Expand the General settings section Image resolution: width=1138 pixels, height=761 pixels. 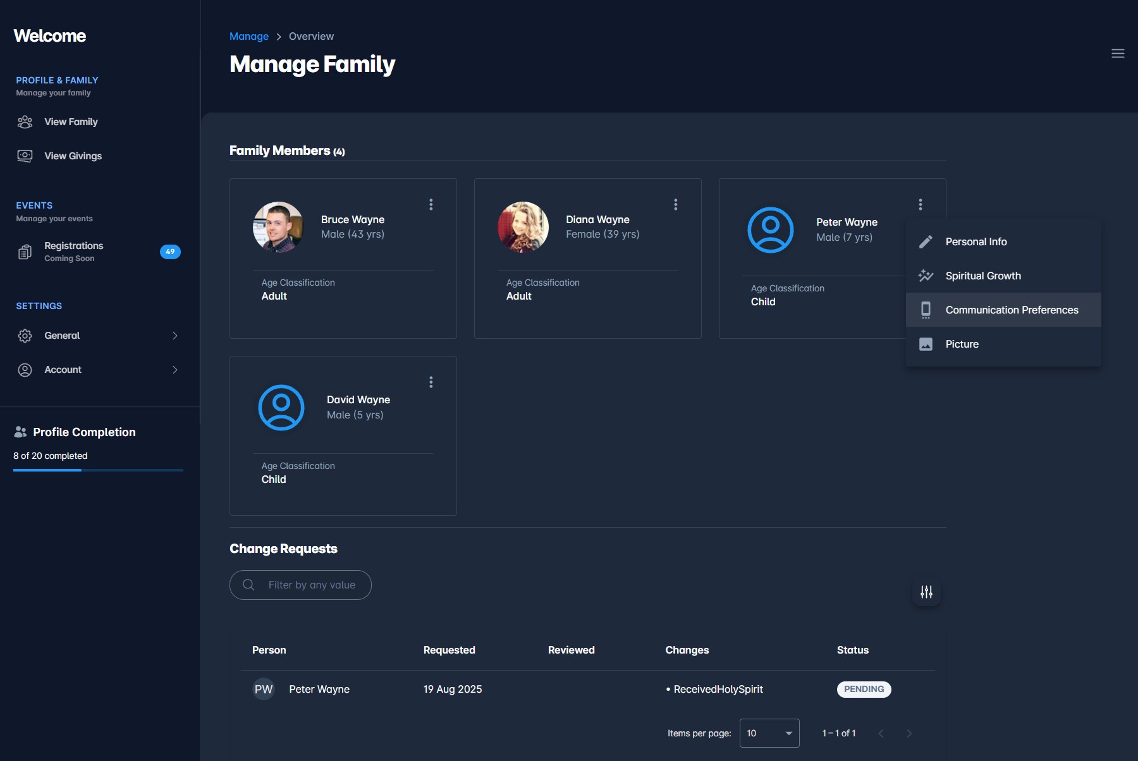pyautogui.click(x=175, y=336)
